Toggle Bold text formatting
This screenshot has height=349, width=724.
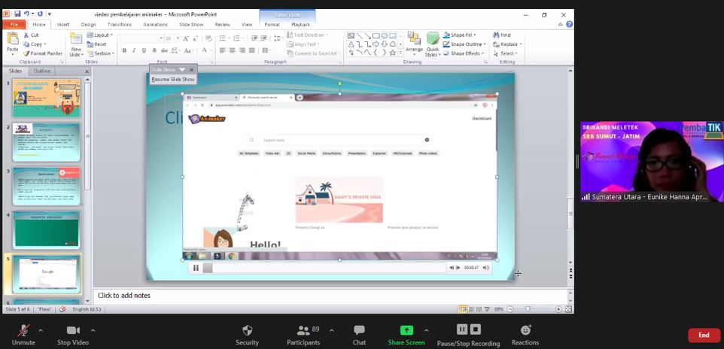coord(124,50)
